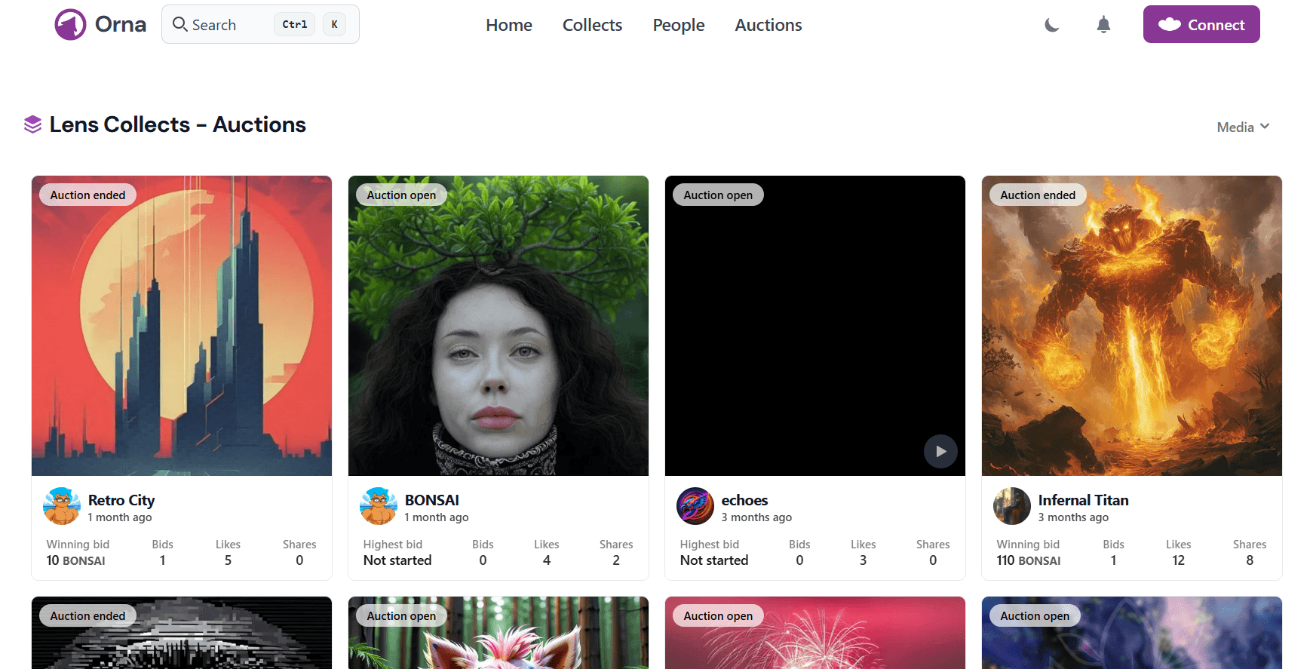Play the echoes video
The image size is (1313, 669).
point(940,452)
